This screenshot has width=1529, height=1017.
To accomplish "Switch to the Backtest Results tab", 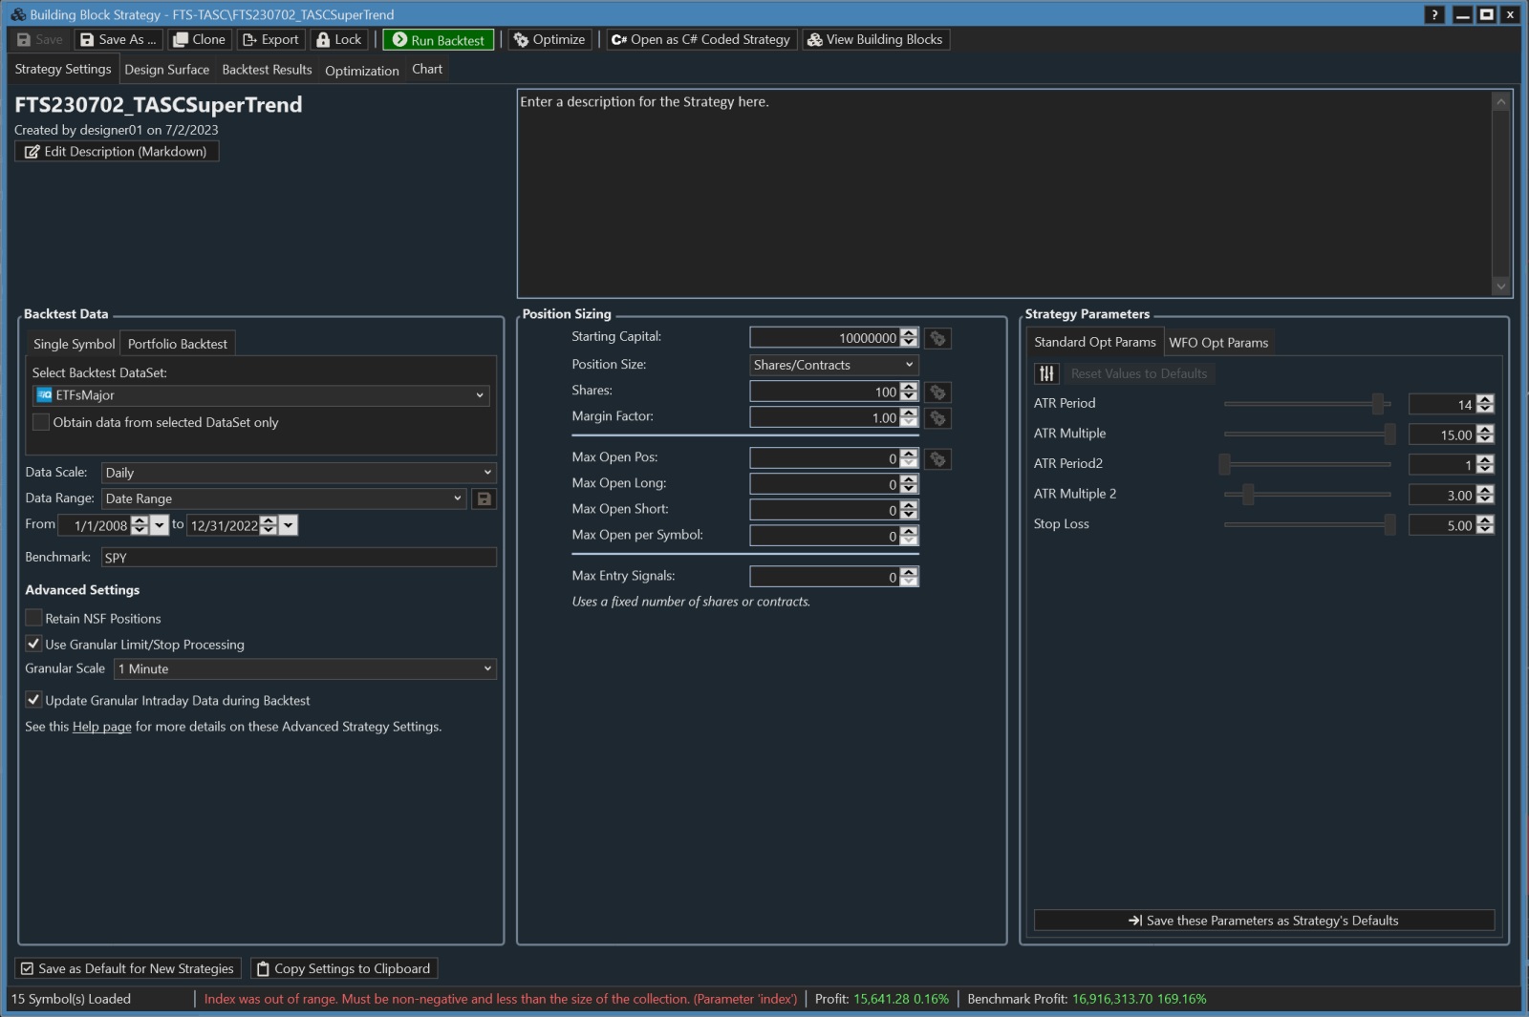I will click(267, 70).
